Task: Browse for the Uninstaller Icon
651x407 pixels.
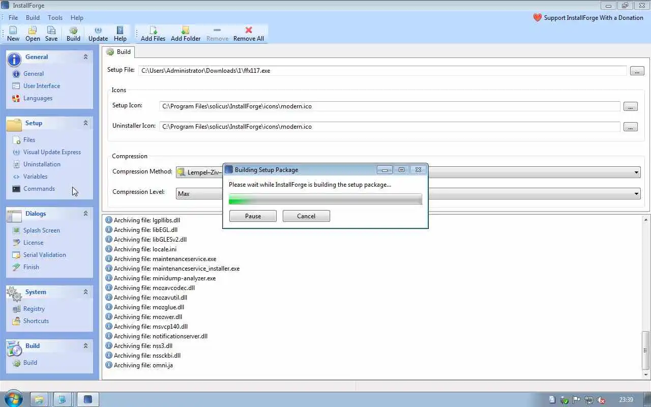Action: point(630,127)
